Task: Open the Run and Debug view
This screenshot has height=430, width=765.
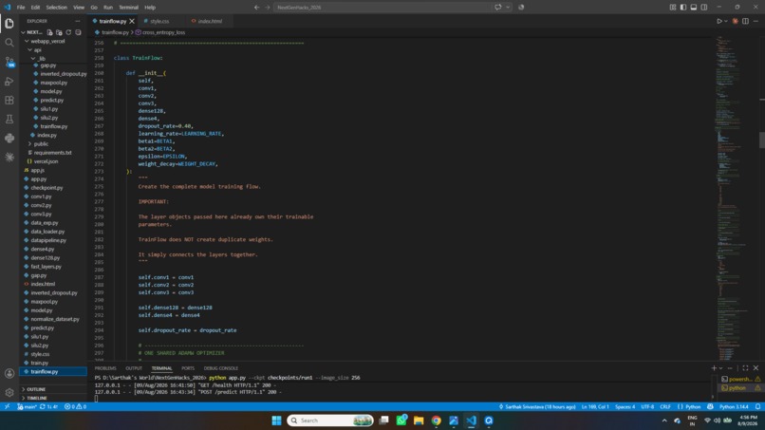Action: [x=9, y=81]
